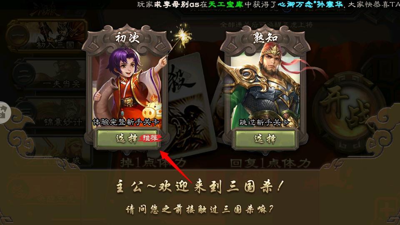The height and width of the screenshot is (225, 400).
Task: Click the 体验完整新手关卡 caption text
Action: coord(126,122)
